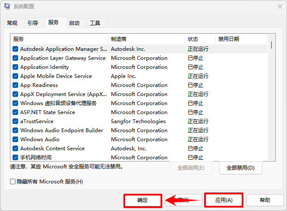The image size is (287, 211).
Task: Click the Autodesk Inc. manufacturer cell
Action: coord(128,49)
